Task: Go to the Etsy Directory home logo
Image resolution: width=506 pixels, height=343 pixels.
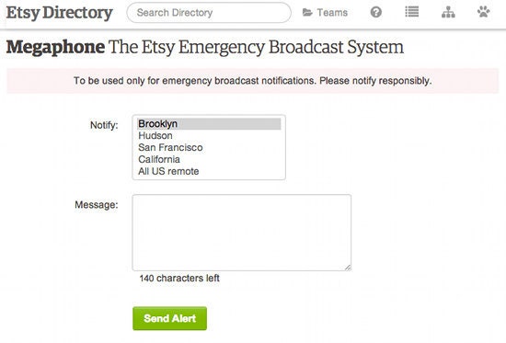Action: point(60,13)
